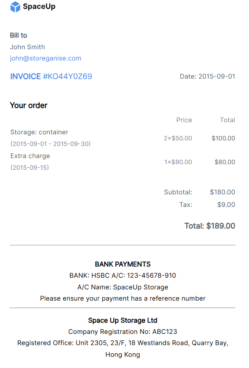This screenshot has height=368, width=249.
Task: Select the John Smith customer name
Action: [x=28, y=47]
